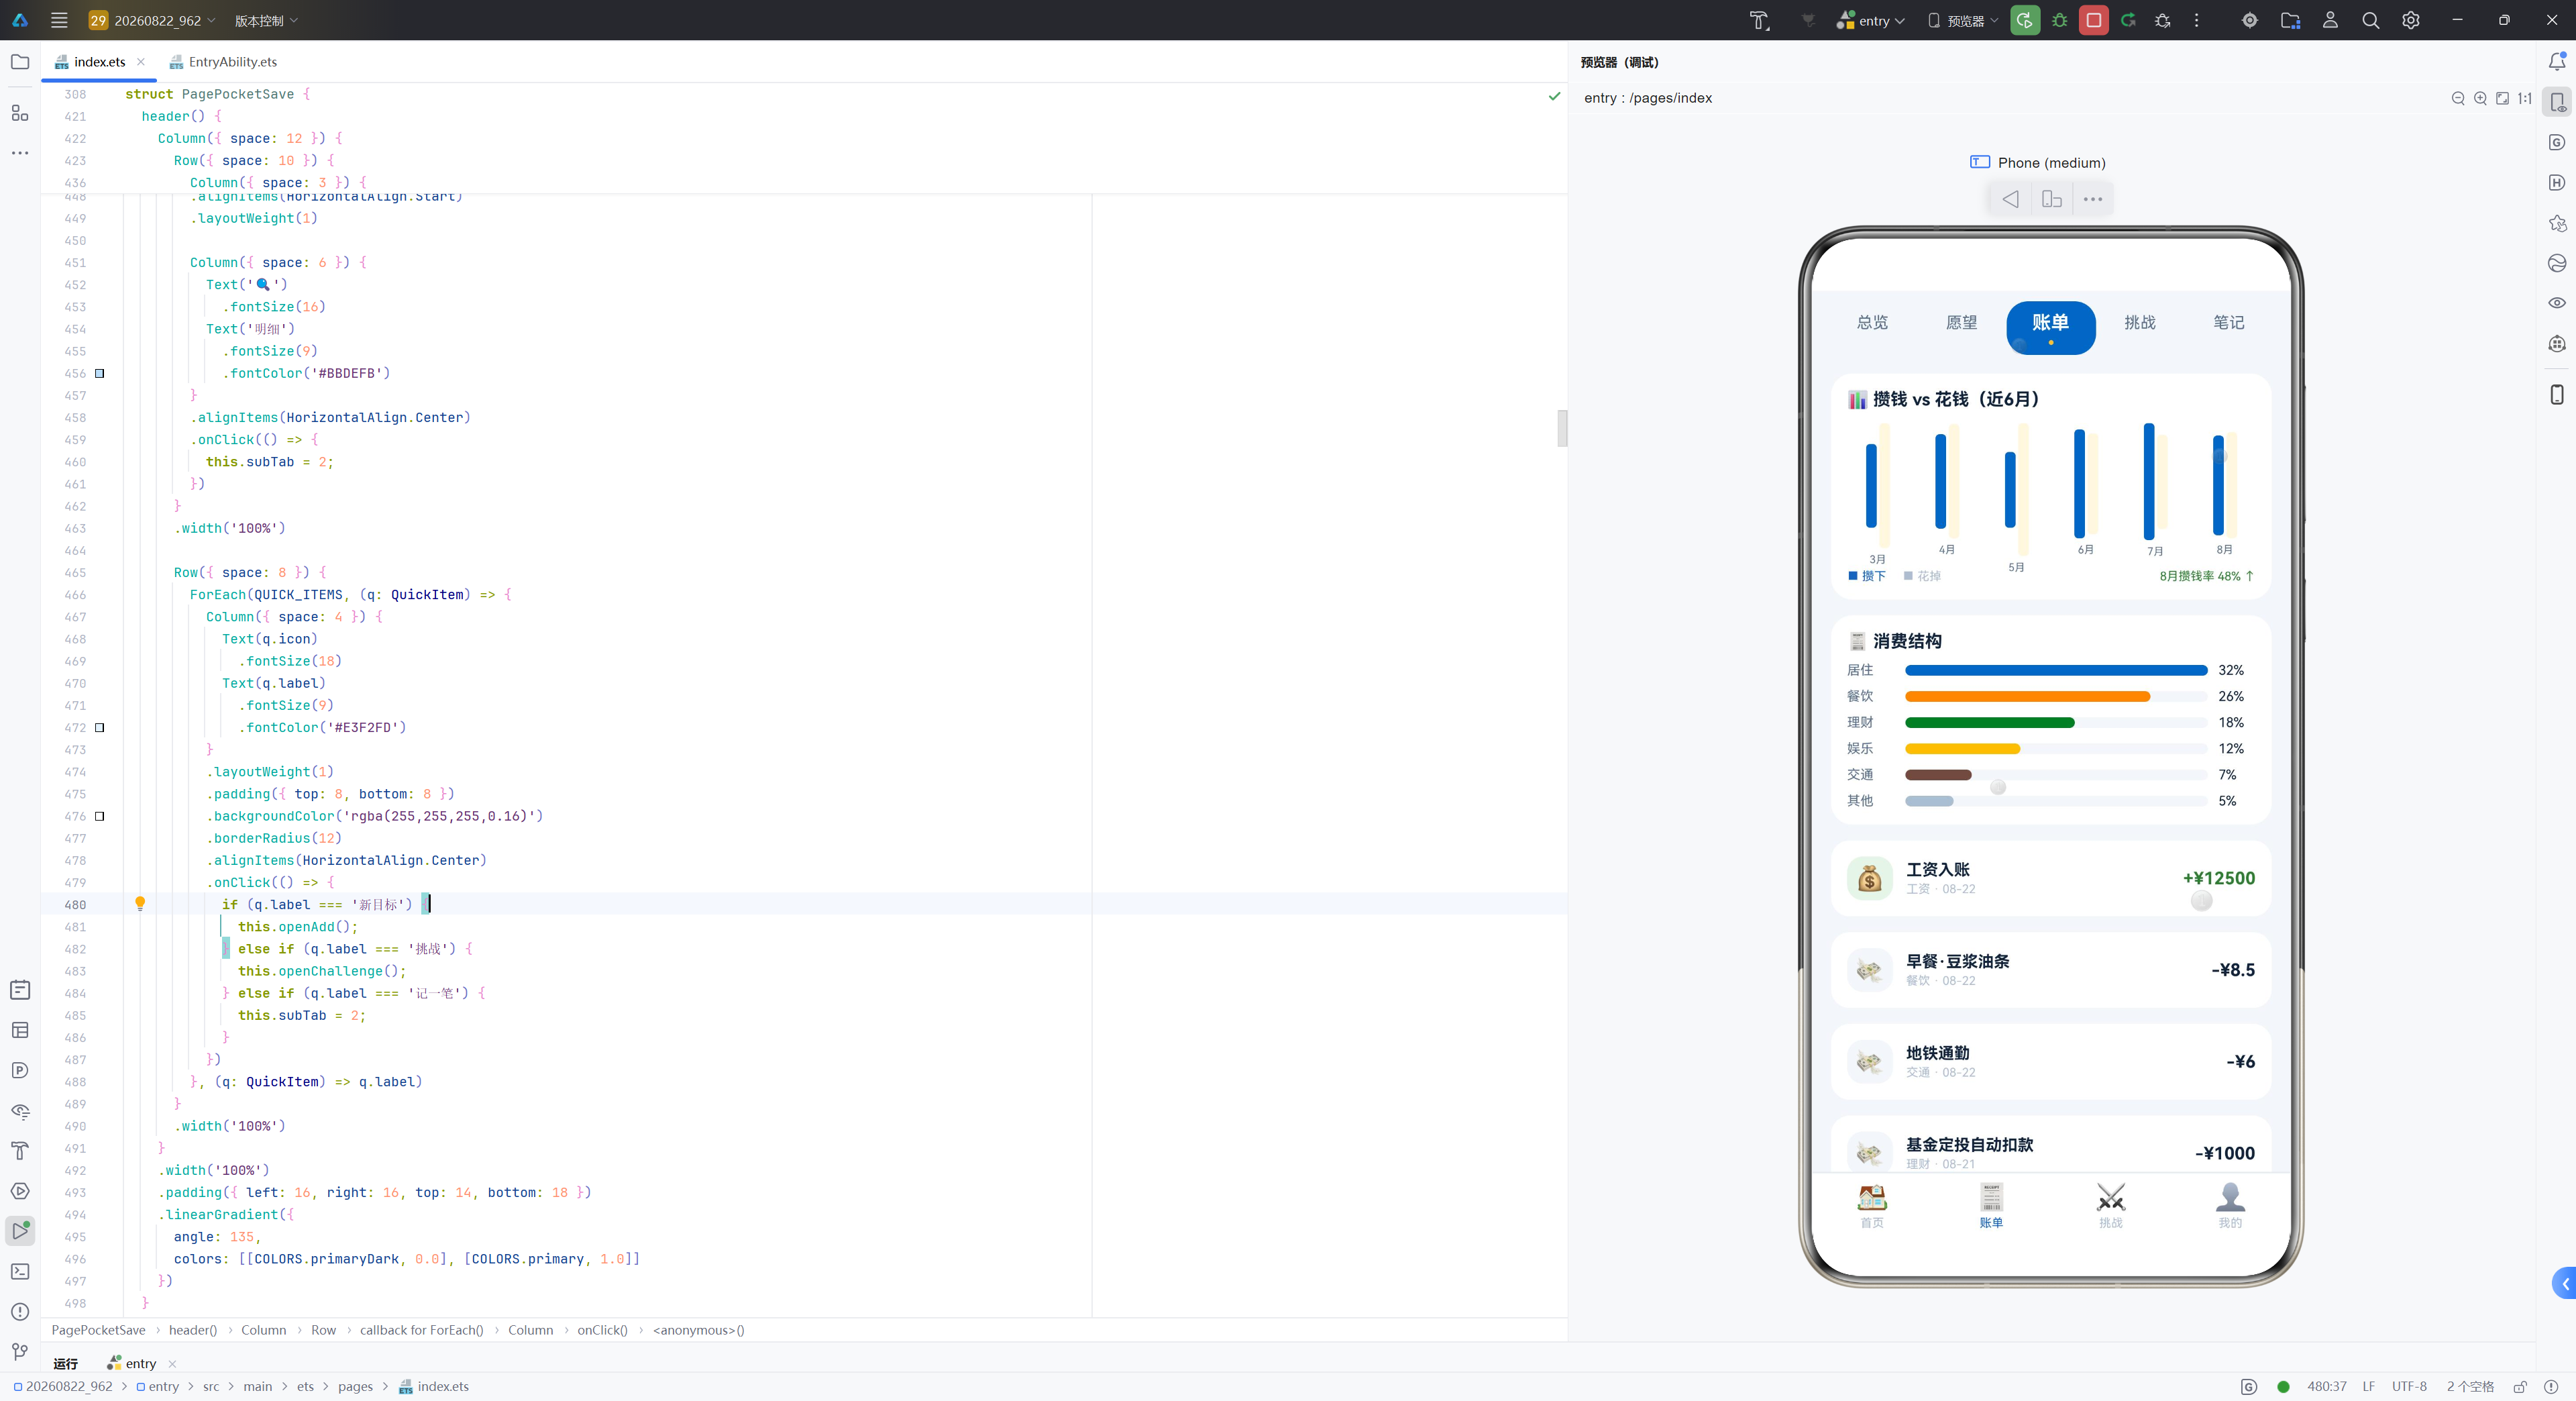This screenshot has width=2576, height=1401.
Task: Fit previewer to window icon
Action: click(x=2502, y=98)
